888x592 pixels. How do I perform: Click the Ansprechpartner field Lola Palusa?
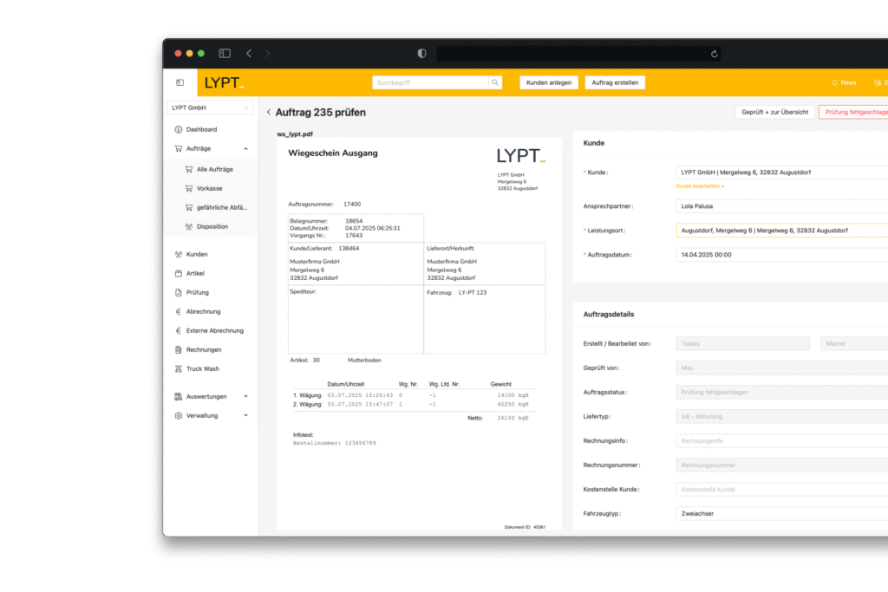coord(782,206)
